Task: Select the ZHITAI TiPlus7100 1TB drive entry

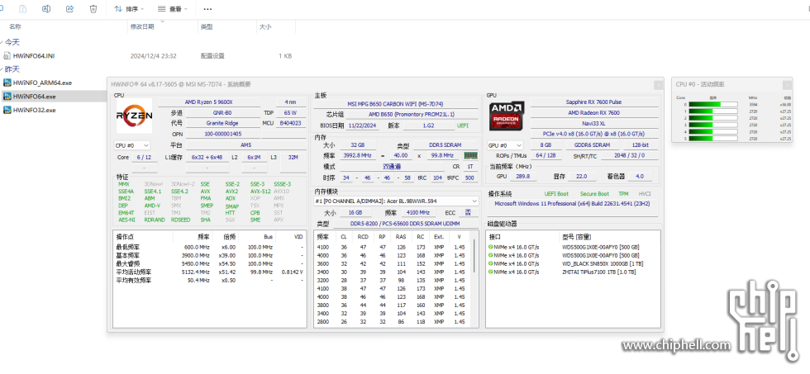Action: tap(572, 272)
